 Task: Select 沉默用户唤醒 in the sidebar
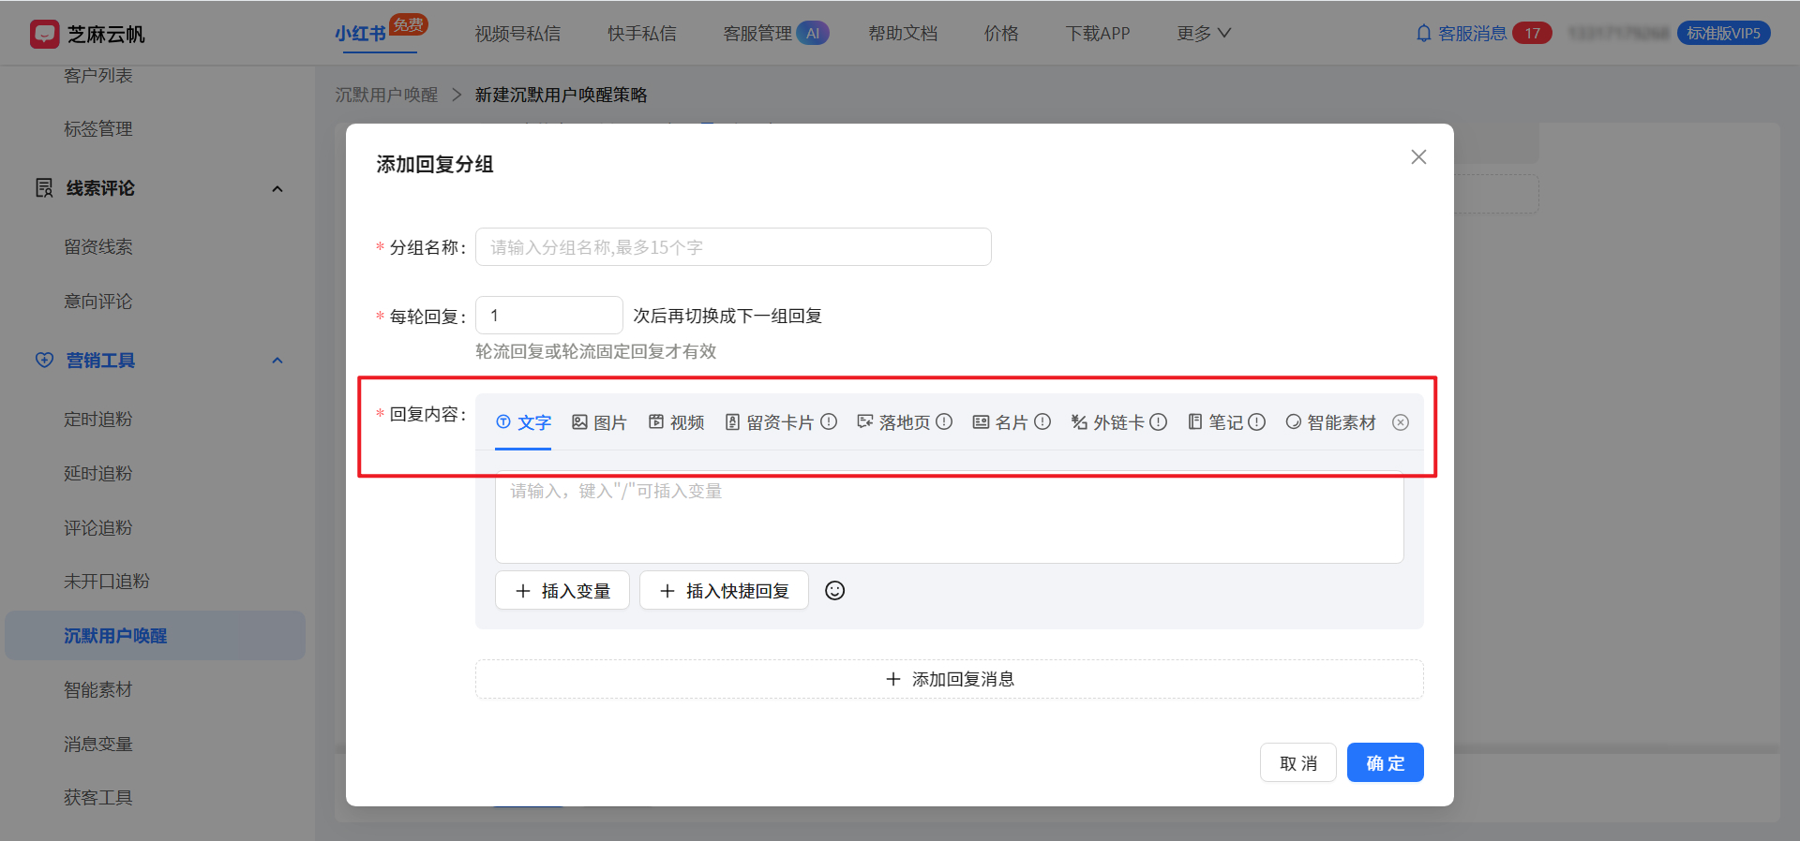(155, 636)
